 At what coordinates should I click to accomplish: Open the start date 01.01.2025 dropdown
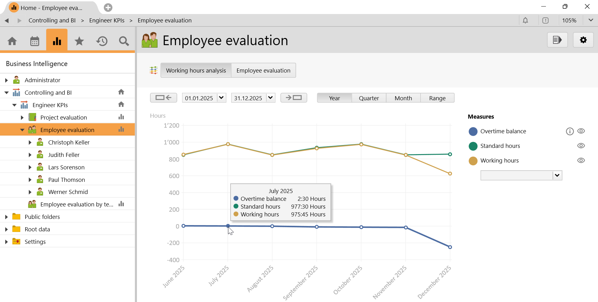221,98
